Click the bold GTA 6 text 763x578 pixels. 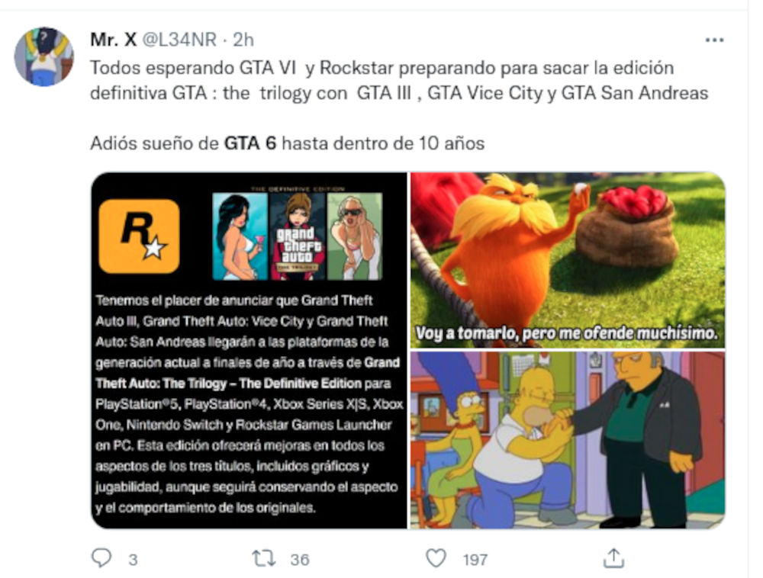(x=250, y=143)
